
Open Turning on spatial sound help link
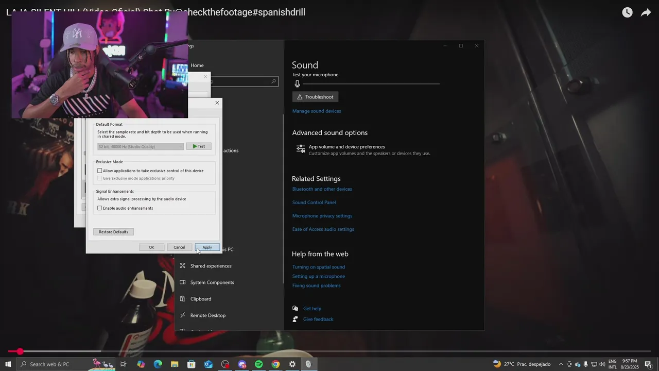[319, 267]
